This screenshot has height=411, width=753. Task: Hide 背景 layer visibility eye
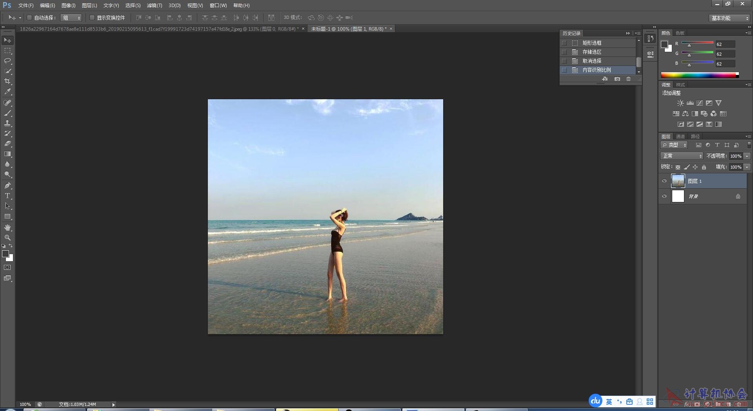(x=664, y=196)
